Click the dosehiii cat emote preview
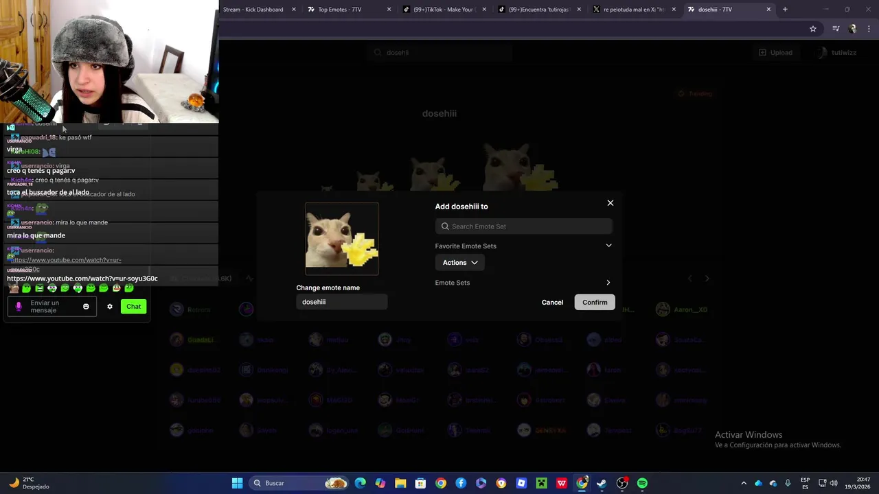The height and width of the screenshot is (494, 879). [342, 239]
